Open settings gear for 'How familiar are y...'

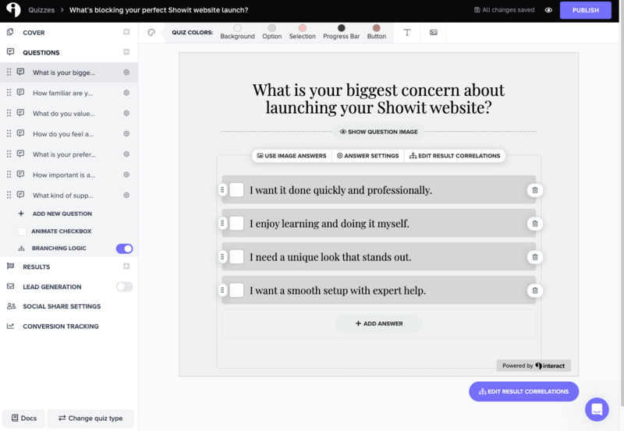126,93
